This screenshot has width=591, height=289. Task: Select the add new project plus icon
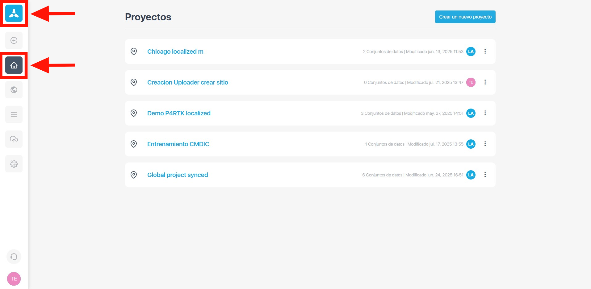pyautogui.click(x=14, y=40)
